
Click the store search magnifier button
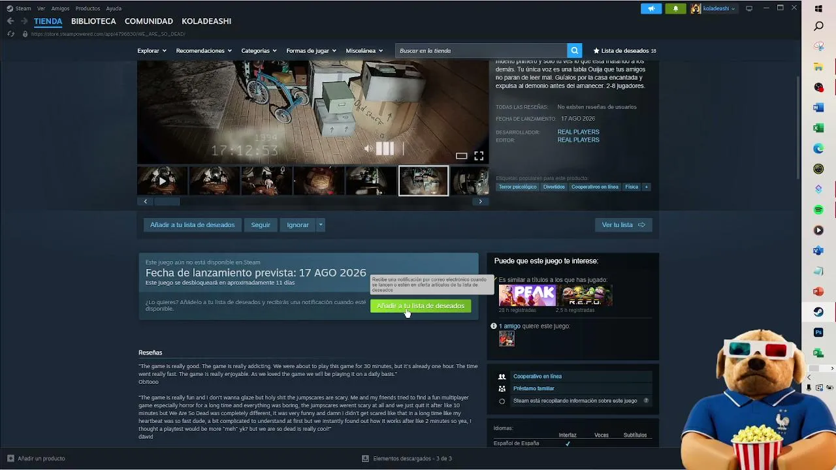pos(574,50)
